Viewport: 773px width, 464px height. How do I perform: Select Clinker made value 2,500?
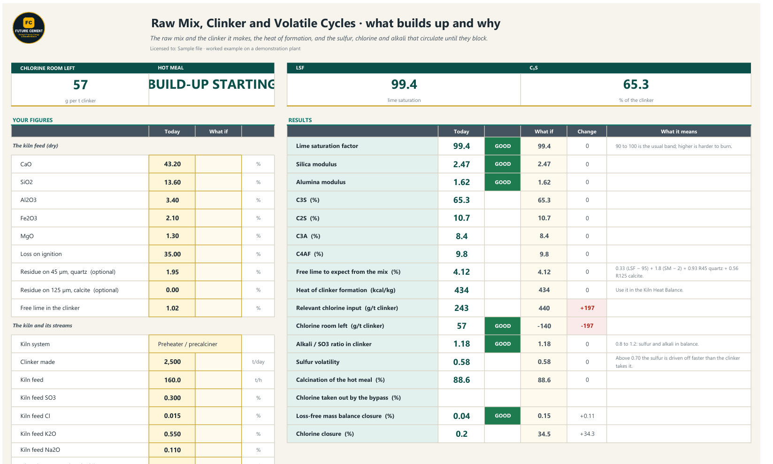coord(172,362)
